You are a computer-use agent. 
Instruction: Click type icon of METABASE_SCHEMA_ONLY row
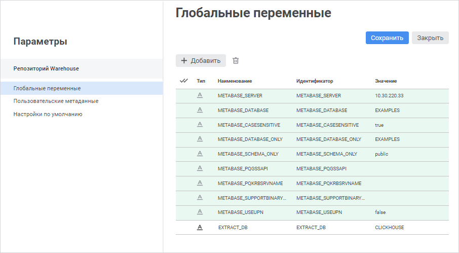pos(200,154)
